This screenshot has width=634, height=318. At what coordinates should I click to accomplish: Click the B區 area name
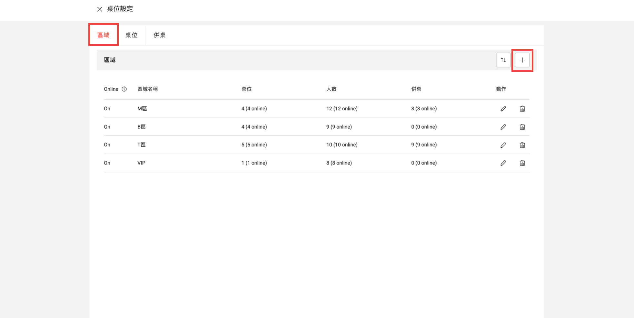click(141, 127)
